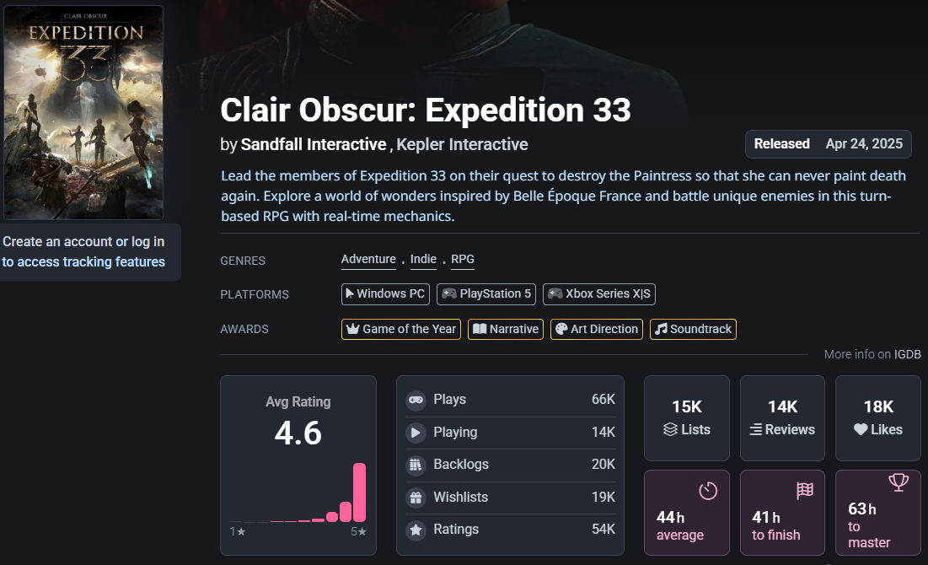The height and width of the screenshot is (565, 928).
Task: Open the Kepler Interactive publisher page
Action: (462, 144)
